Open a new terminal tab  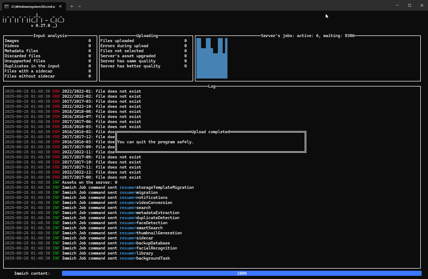72,6
